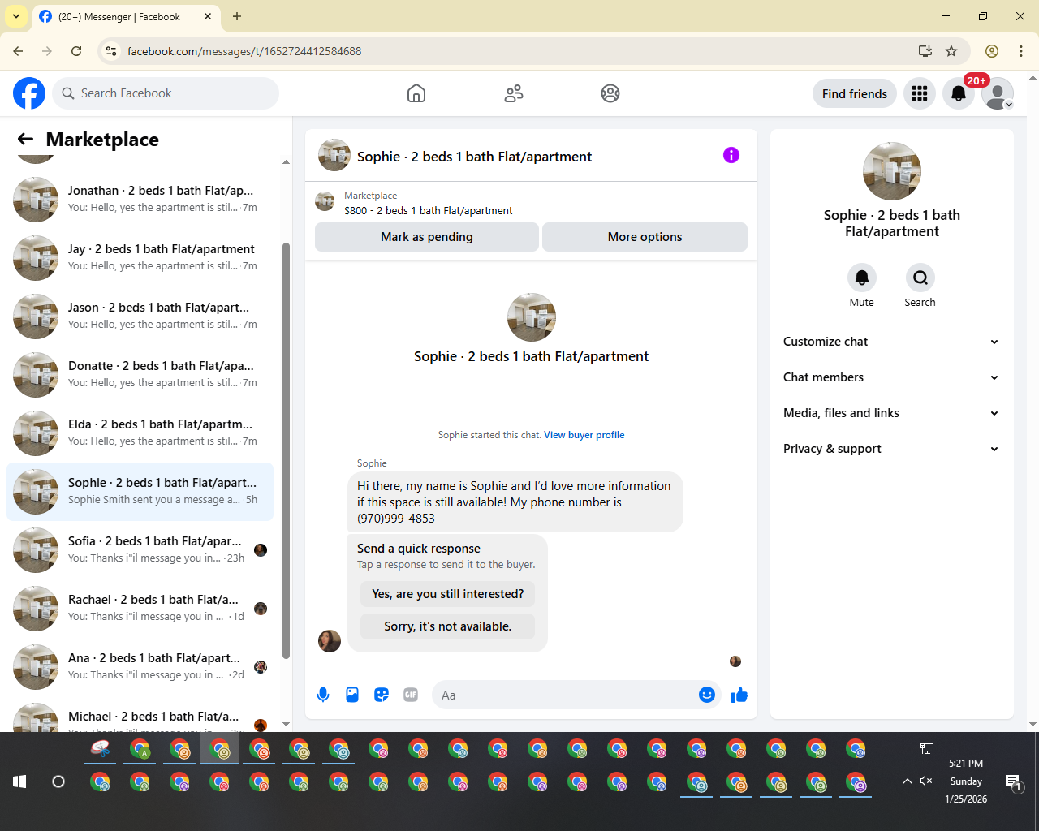1039x831 pixels.
Task: Open conversation information purple icon
Action: click(731, 155)
